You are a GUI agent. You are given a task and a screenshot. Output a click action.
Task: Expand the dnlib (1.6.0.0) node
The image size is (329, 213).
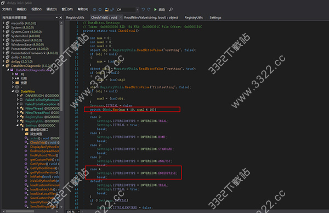(4, 57)
